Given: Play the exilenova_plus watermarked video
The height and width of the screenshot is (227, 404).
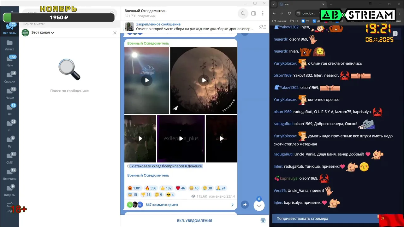Looking at the screenshot, I should click(181, 138).
